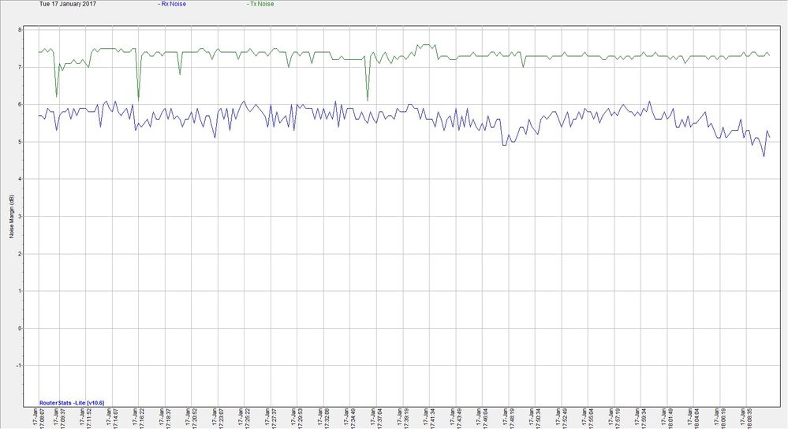788x429 pixels.
Task: Click the RouterStats-Lite v10.6 label
Action: (x=71, y=401)
